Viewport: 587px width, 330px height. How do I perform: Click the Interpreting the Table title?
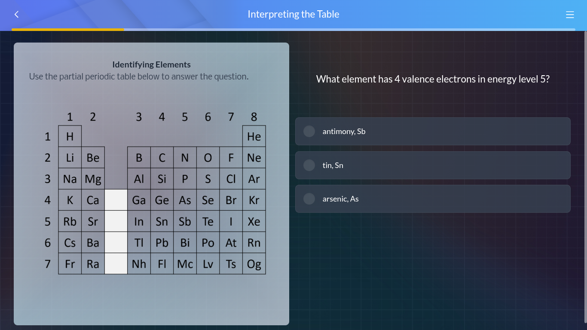pyautogui.click(x=293, y=14)
